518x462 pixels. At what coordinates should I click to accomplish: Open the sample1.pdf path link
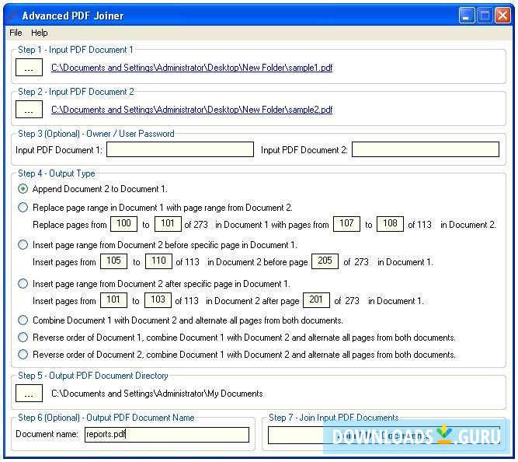192,68
